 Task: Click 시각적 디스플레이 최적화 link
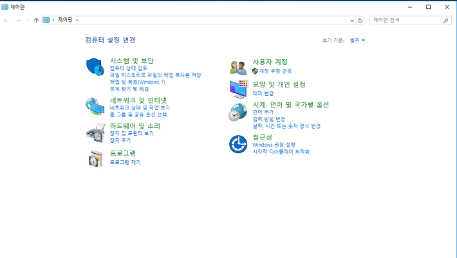pyautogui.click(x=281, y=152)
